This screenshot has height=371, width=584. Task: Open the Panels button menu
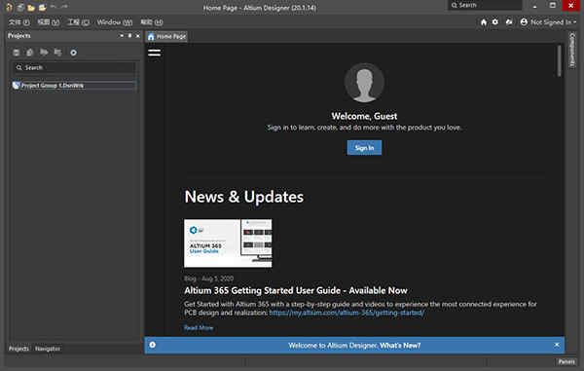tap(566, 361)
